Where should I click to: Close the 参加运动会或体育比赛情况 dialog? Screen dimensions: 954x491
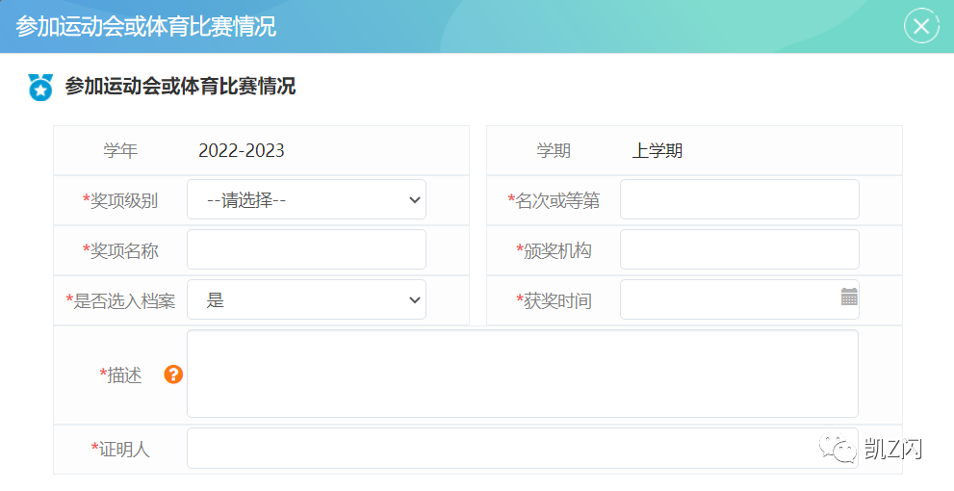(x=921, y=26)
